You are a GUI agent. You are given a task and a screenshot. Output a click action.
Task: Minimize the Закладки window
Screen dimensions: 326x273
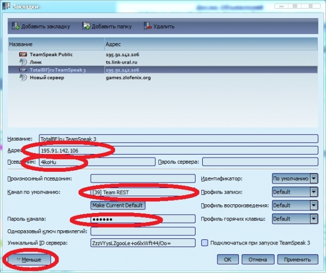[x=282, y=6]
